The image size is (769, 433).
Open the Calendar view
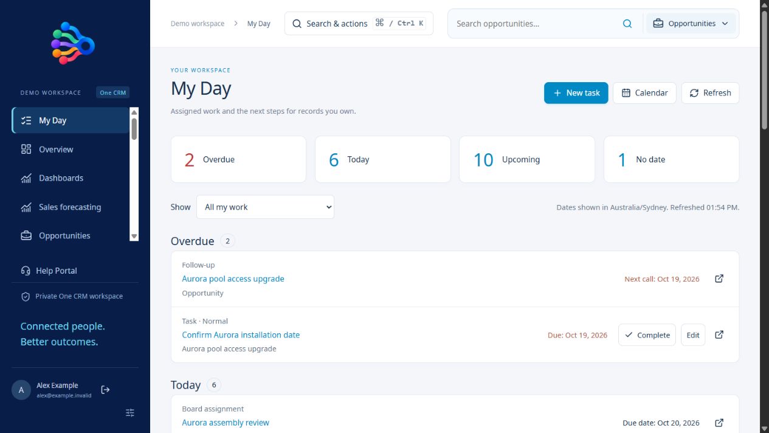(644, 93)
